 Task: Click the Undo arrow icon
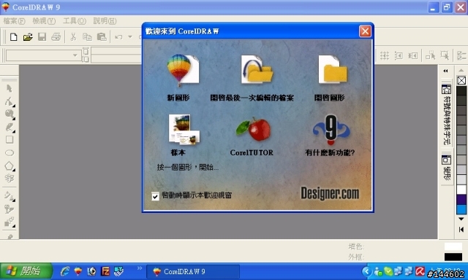[118, 37]
